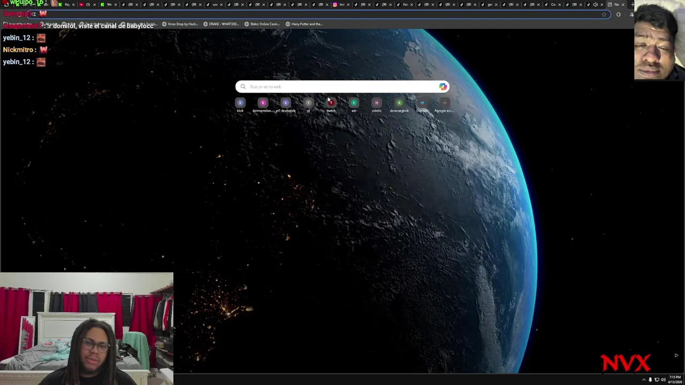Open the volume icon in system tray
Image resolution: width=685 pixels, height=385 pixels.
pos(663,380)
